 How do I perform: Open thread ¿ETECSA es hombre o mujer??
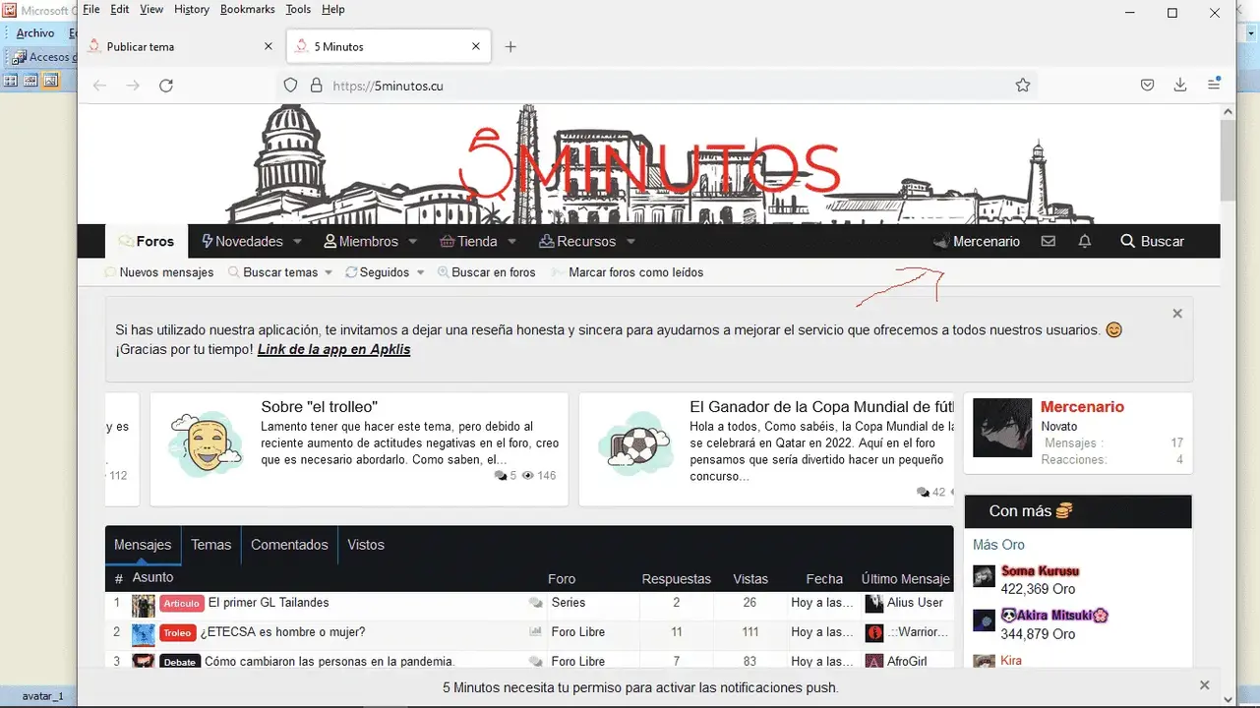click(282, 632)
